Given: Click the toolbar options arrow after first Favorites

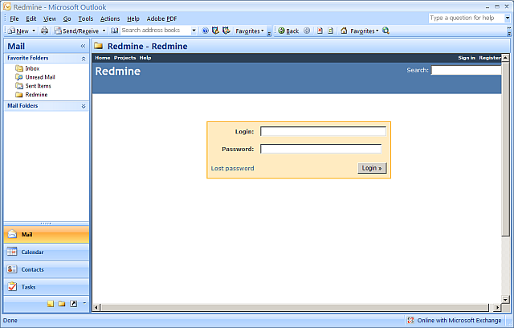Looking at the screenshot, I should [x=269, y=32].
